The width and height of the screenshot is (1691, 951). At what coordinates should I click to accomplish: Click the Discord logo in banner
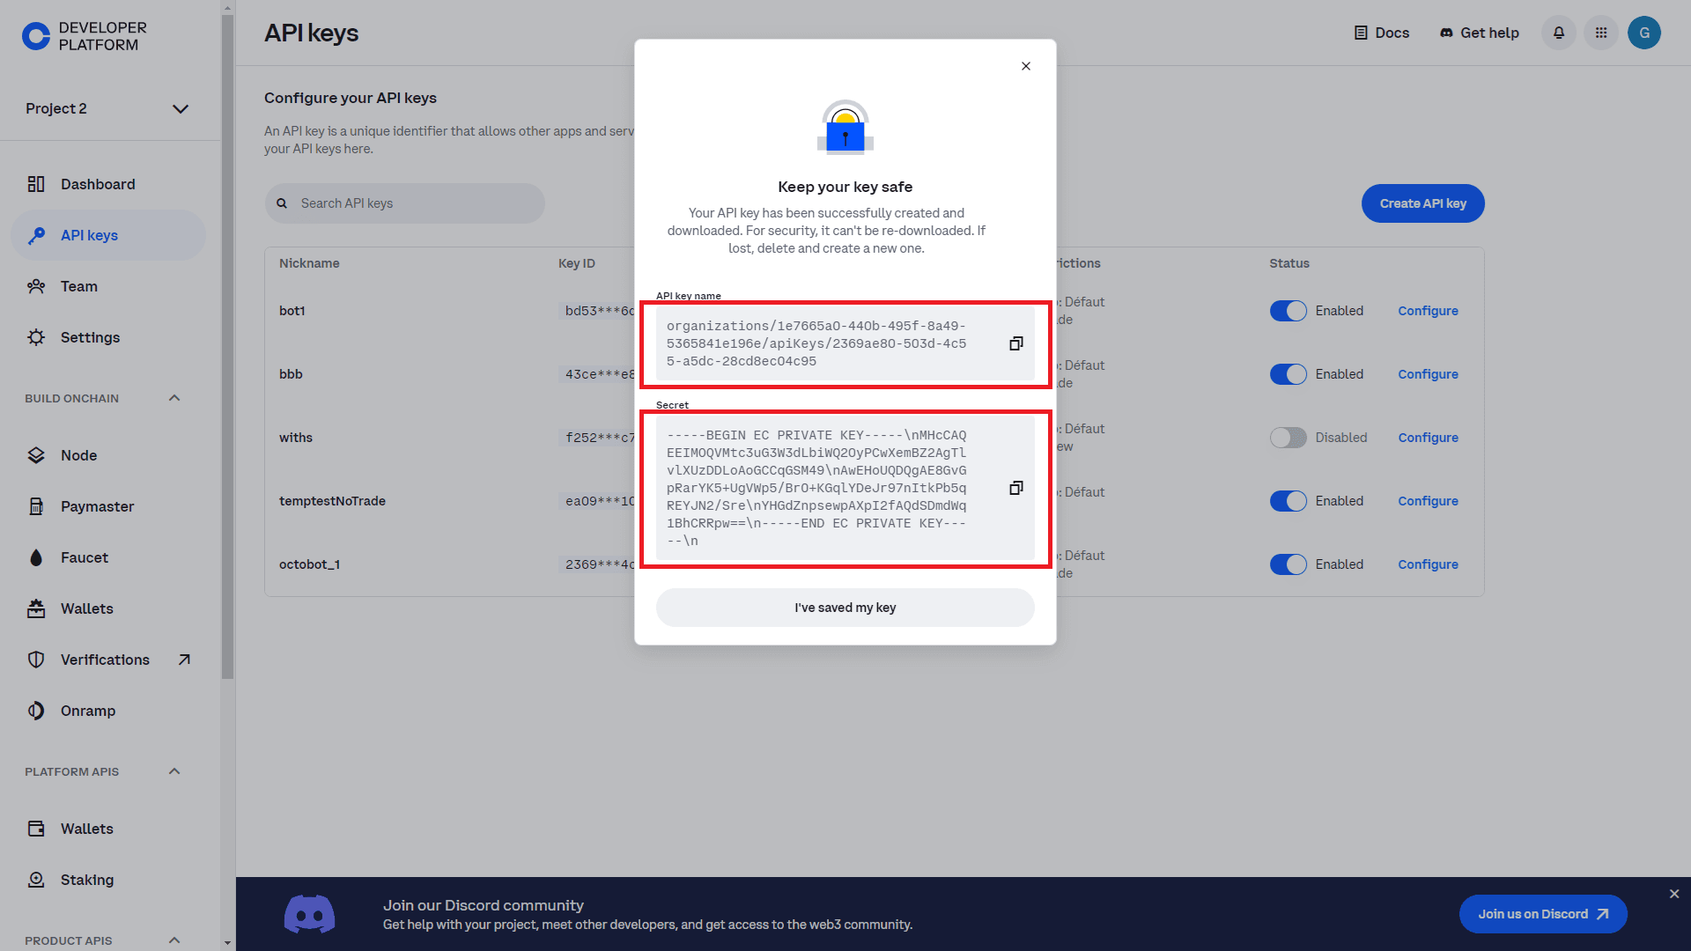[x=309, y=914]
